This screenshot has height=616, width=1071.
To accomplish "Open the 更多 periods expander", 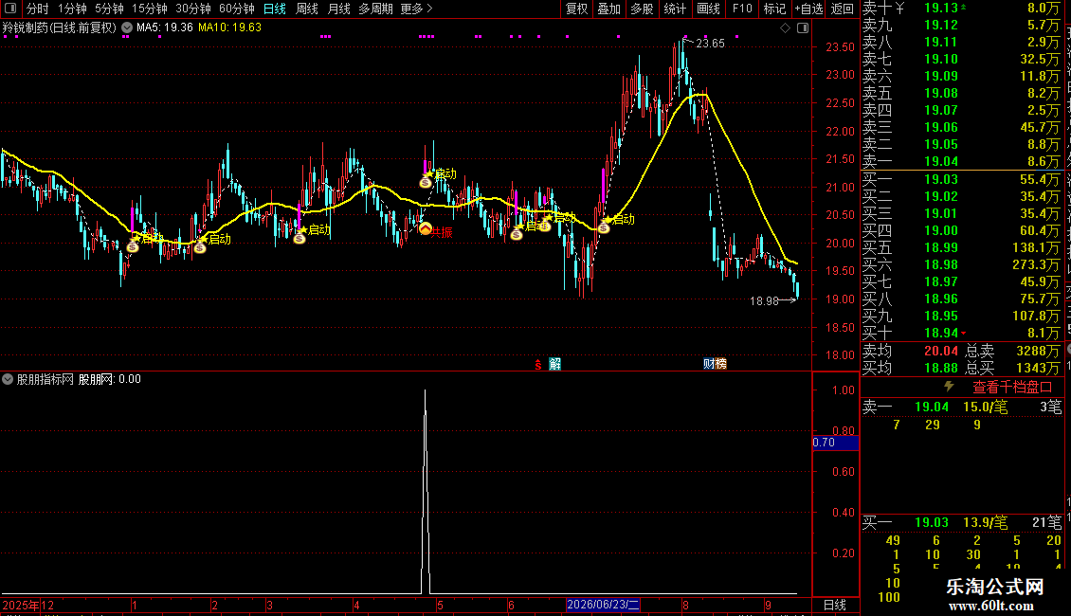I will tap(416, 9).
